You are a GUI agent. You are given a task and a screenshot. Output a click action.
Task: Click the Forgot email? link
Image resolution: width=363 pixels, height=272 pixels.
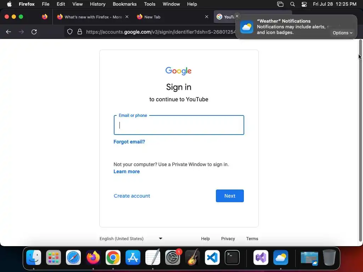click(129, 142)
